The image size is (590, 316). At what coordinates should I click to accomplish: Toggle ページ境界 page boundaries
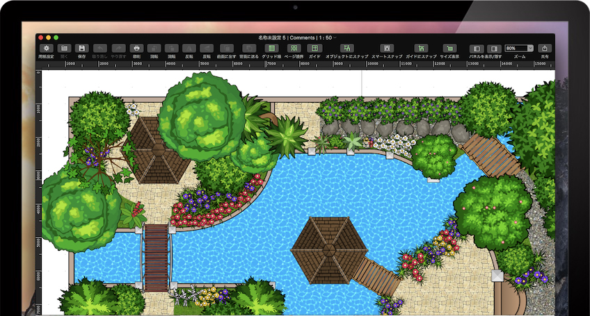[x=294, y=48]
